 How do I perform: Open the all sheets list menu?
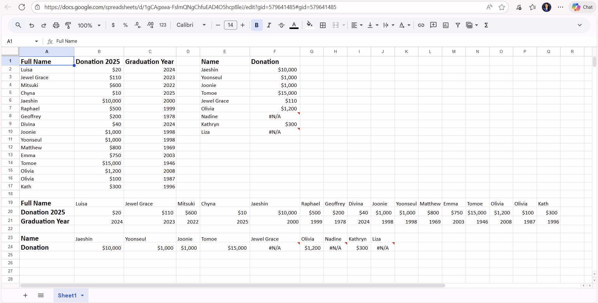[x=41, y=295]
